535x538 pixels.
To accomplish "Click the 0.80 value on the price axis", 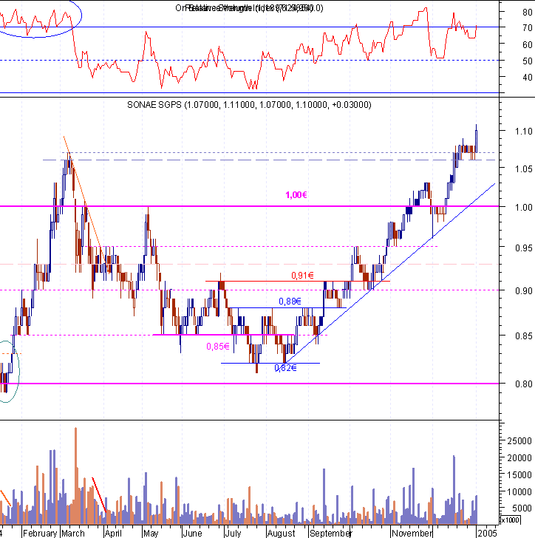I will (524, 384).
